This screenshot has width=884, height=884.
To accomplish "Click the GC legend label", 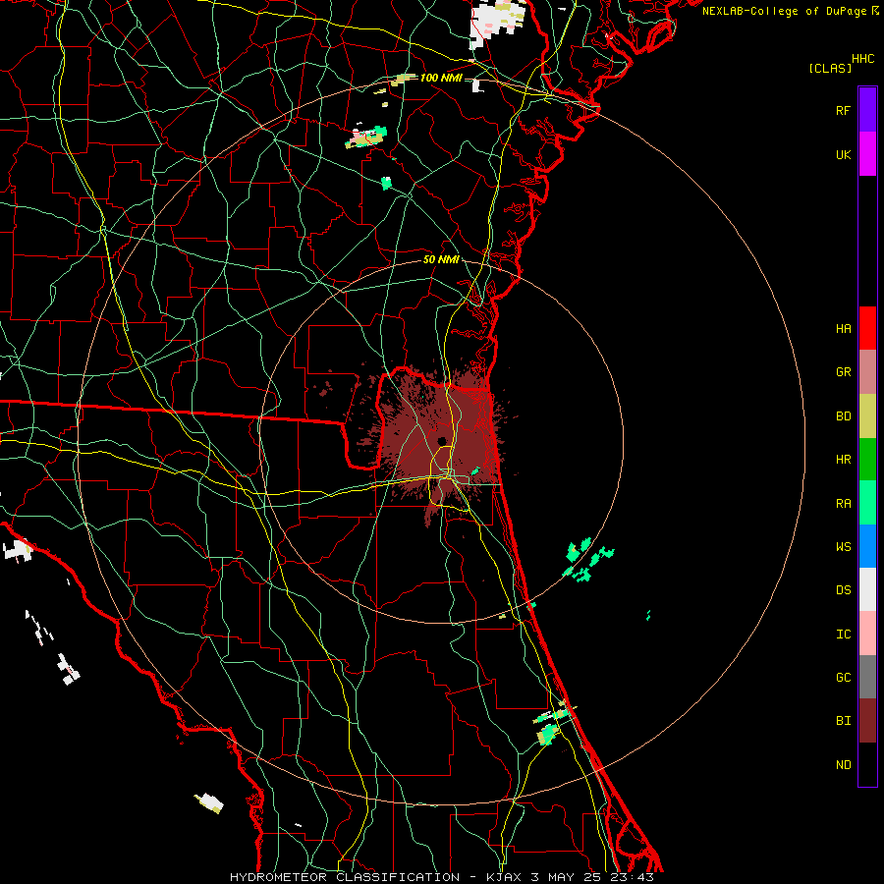I will (x=843, y=677).
